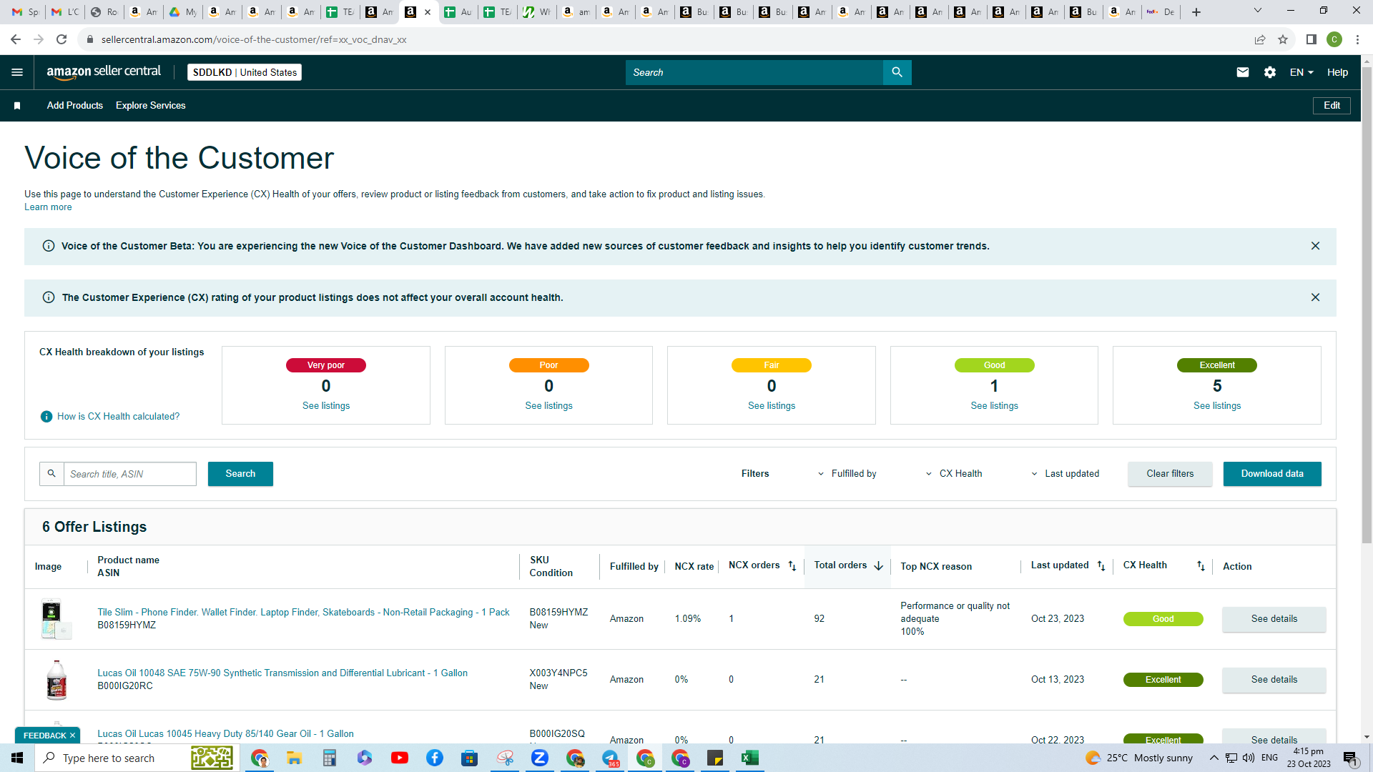The width and height of the screenshot is (1373, 772).
Task: Switch to the last browser tab labeled De
Action: [1161, 12]
